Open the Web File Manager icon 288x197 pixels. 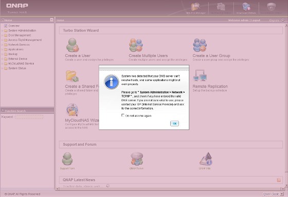point(195,7)
